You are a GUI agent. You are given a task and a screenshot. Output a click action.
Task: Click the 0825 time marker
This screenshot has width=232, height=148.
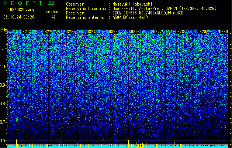pos(113,32)
